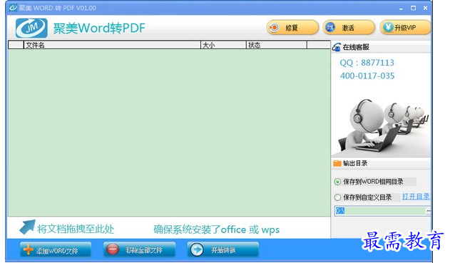This screenshot has width=450, height=263.
Task: Select 保存到自定义目录 radio option
Action: 337,197
